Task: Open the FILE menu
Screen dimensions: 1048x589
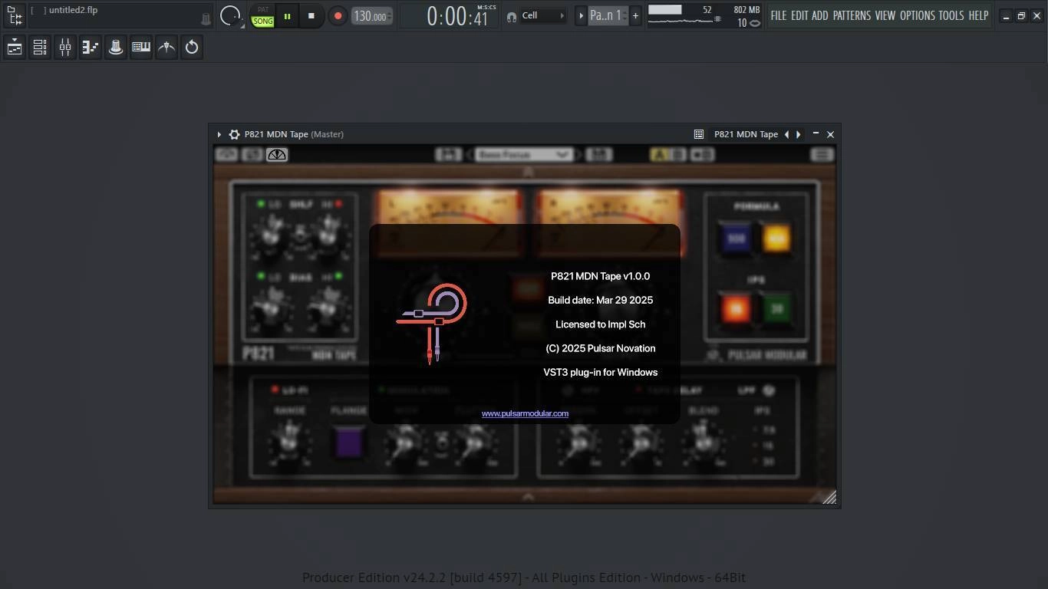Action: click(x=779, y=15)
